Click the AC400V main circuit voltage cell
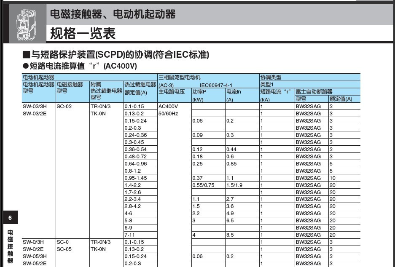 168,107
